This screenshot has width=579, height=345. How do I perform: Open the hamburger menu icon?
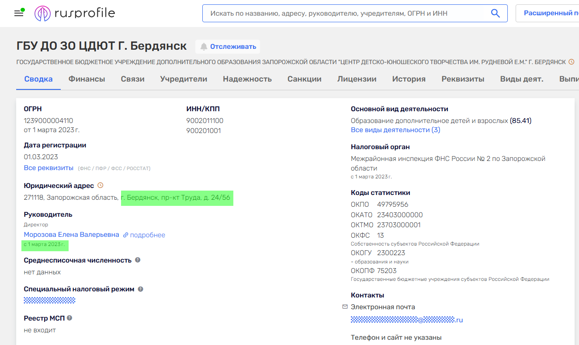pos(19,13)
